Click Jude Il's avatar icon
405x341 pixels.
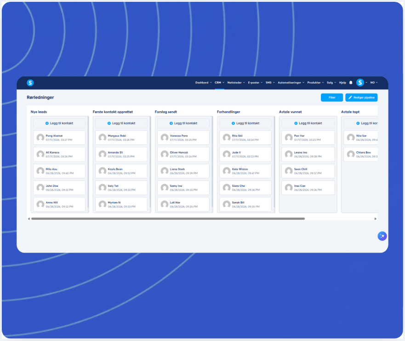click(227, 154)
